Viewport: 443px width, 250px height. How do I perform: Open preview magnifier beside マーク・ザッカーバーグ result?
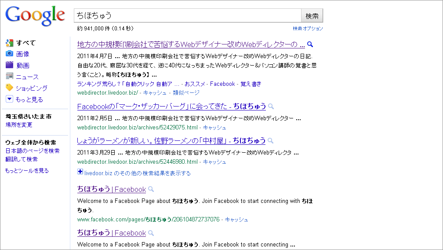271,107
